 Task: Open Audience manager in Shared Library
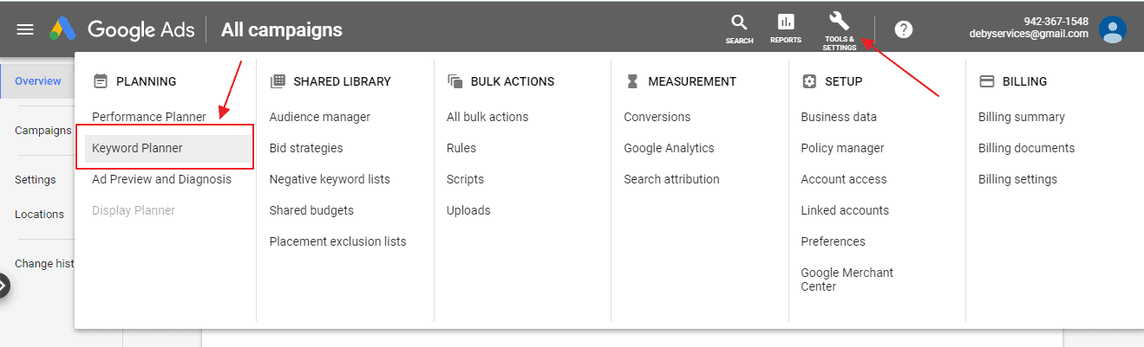(x=319, y=117)
